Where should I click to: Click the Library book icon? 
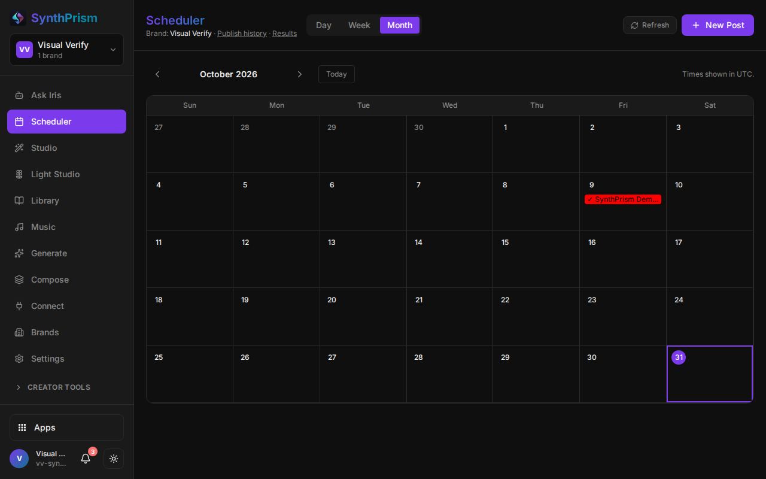click(x=19, y=201)
